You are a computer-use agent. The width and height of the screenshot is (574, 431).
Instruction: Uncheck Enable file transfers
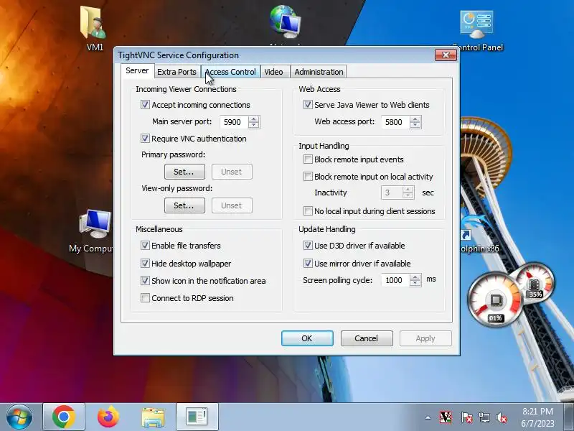pyautogui.click(x=145, y=246)
